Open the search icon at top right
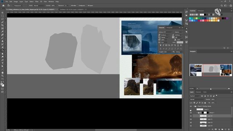 click(x=222, y=5)
